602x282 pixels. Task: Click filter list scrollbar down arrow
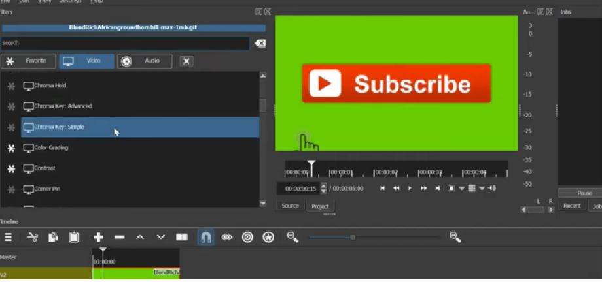point(263,204)
